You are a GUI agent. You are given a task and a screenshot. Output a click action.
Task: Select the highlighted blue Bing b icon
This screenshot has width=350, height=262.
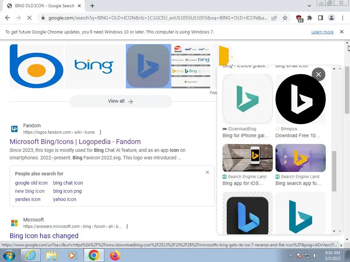[148, 66]
